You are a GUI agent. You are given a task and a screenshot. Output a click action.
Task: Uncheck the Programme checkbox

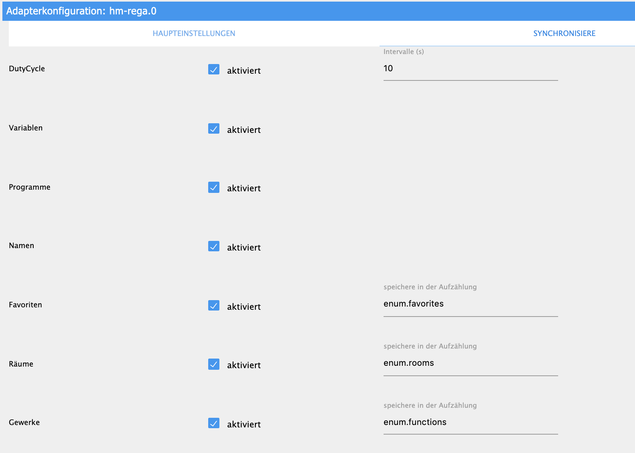(214, 188)
